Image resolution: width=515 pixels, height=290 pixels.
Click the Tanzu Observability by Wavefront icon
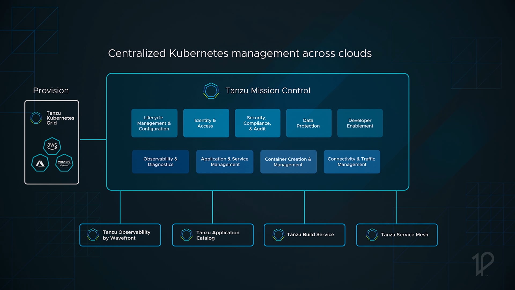point(93,235)
